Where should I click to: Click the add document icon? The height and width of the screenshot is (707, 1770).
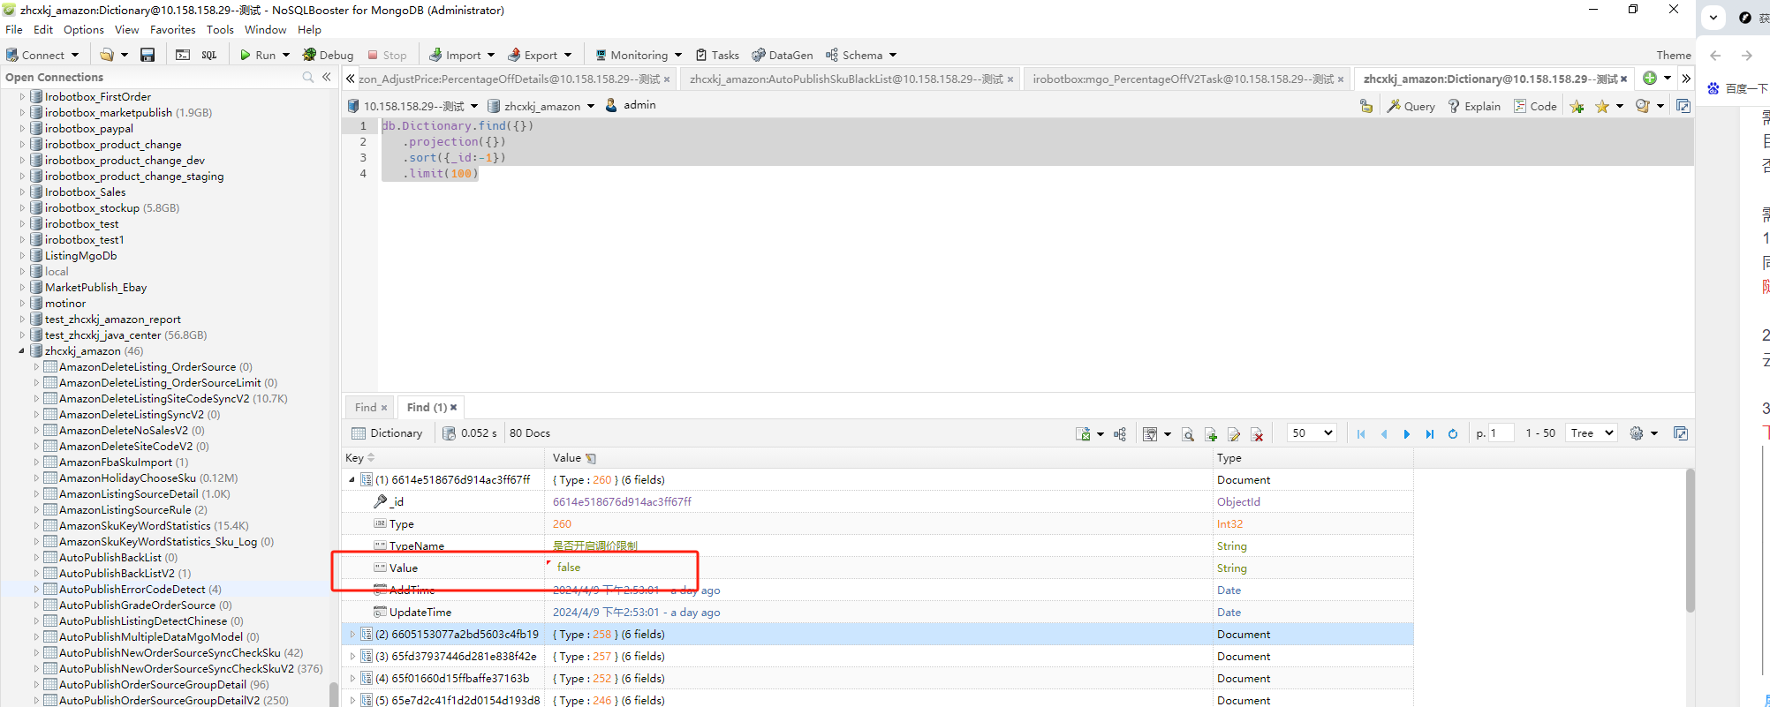(x=1211, y=433)
